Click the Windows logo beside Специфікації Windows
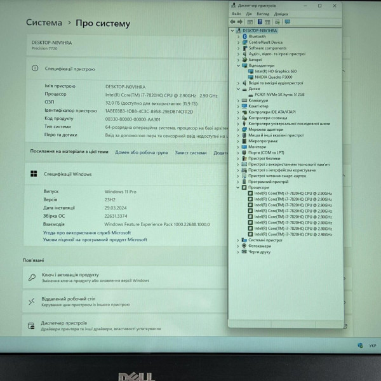The height and width of the screenshot is (381, 381). [34, 174]
